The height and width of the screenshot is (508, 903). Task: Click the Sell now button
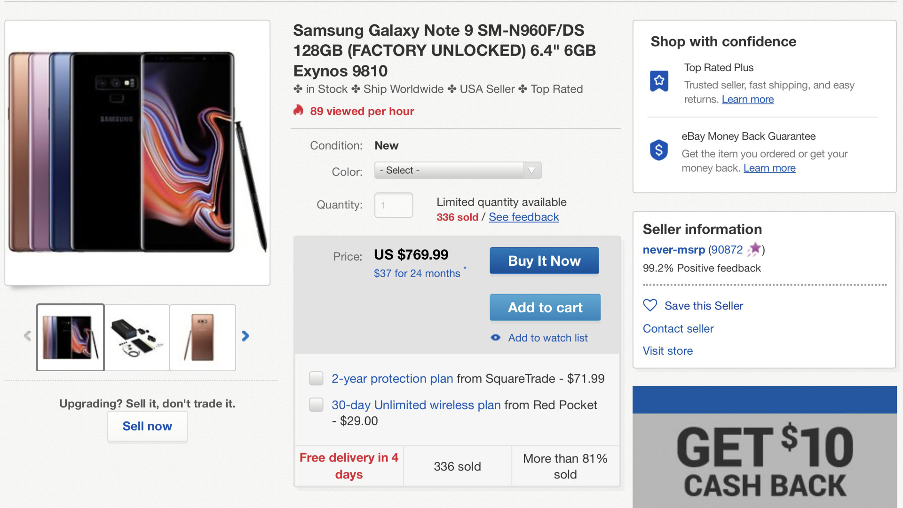147,426
